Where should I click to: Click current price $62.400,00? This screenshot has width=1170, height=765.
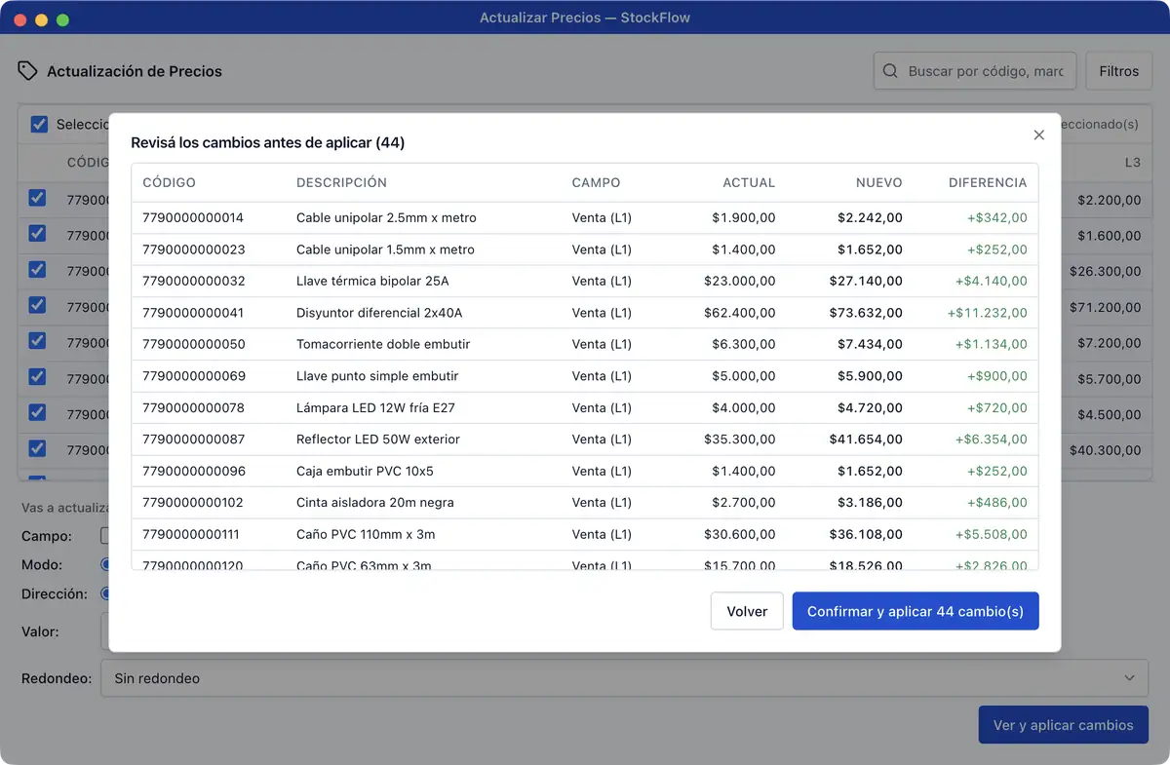click(x=739, y=313)
